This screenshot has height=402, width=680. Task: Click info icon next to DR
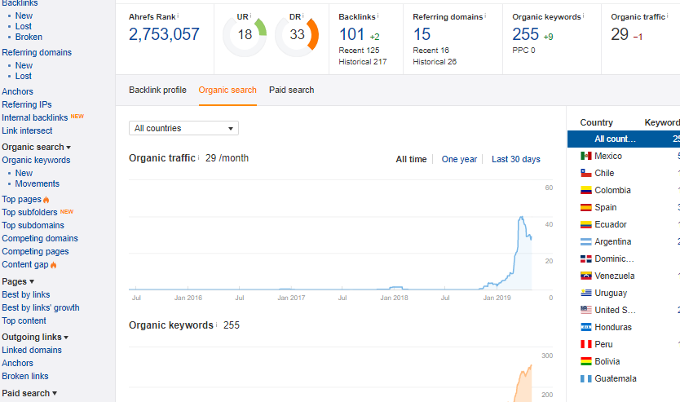pyautogui.click(x=302, y=15)
